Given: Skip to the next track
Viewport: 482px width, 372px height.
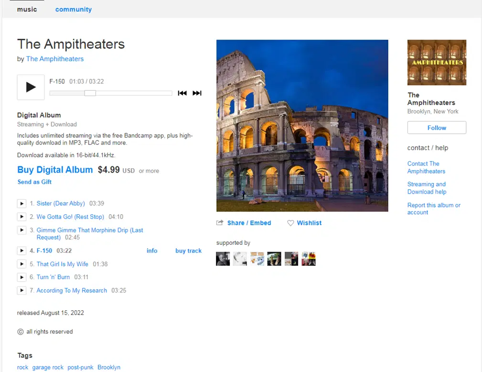Looking at the screenshot, I should (197, 93).
